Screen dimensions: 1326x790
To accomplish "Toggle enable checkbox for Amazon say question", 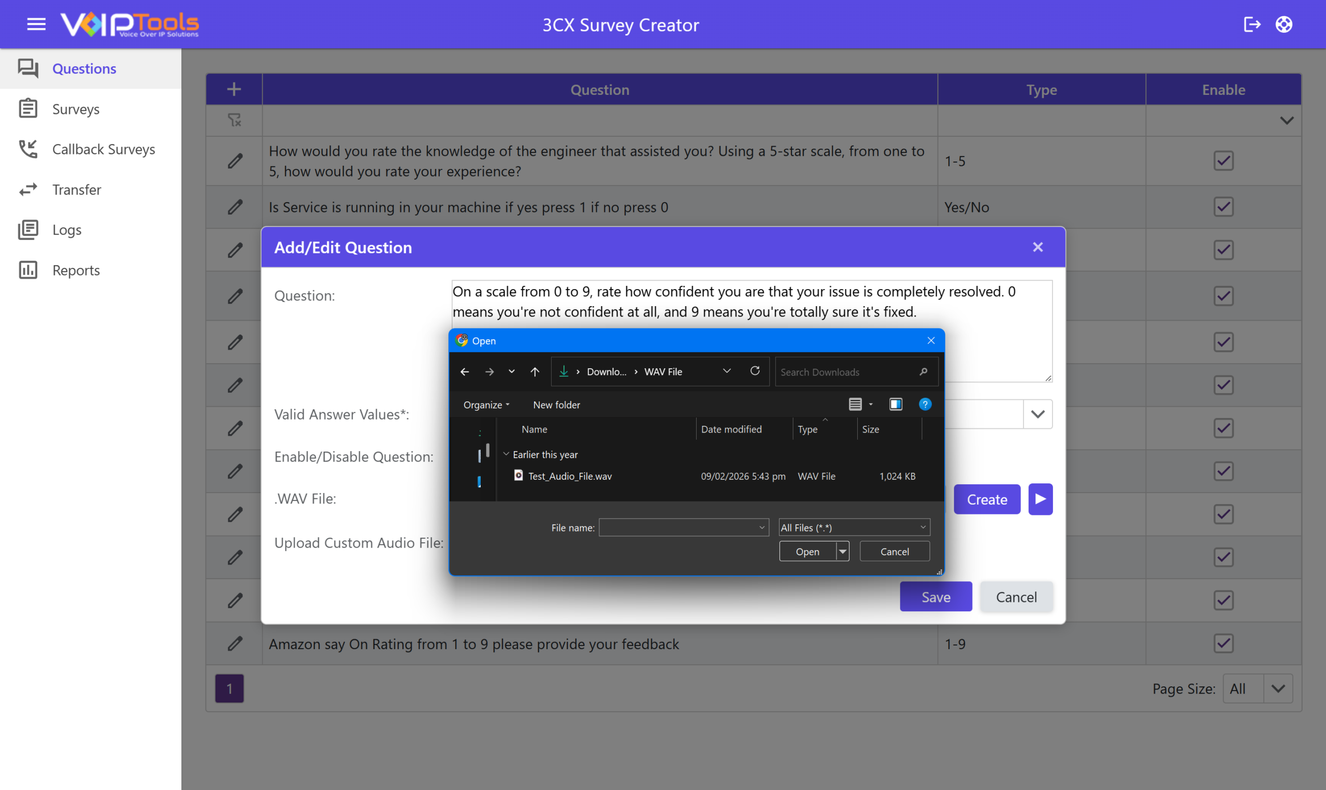I will tap(1223, 643).
